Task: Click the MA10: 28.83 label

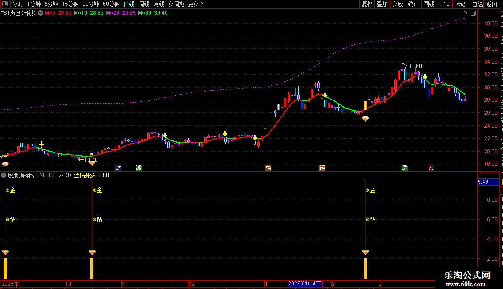Action: 89,13
